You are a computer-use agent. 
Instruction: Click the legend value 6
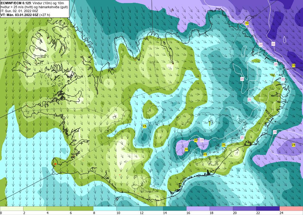71,213
